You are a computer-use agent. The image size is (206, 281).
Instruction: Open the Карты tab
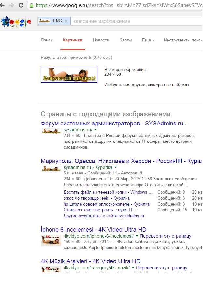126,40
